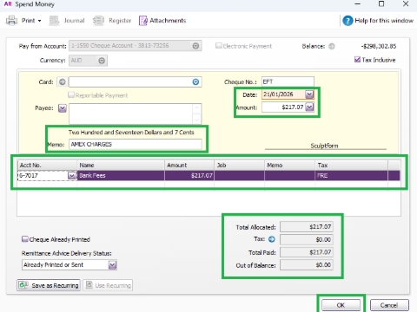
Task: Click the Job cell in Bank Fees row
Action: tap(240, 176)
